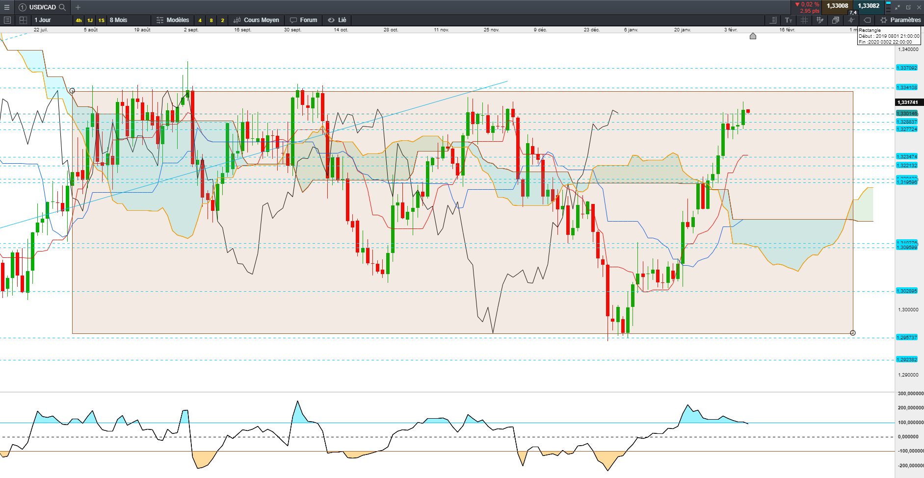
Task: Click the buy price 1,33082
Action: point(869,6)
